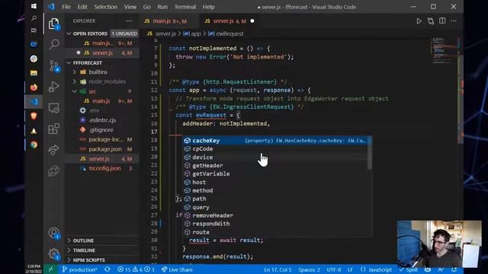Click the suggestion list scrollbar

tap(370, 153)
